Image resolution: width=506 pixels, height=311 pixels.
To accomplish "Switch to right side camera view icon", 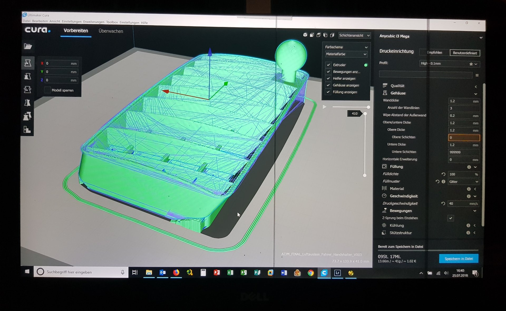I will [x=332, y=35].
